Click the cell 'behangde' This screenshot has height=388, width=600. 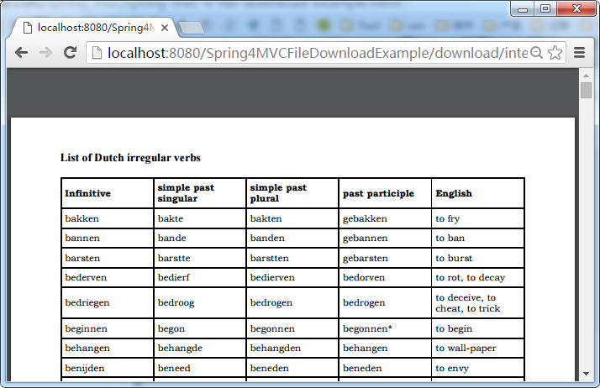pos(200,349)
